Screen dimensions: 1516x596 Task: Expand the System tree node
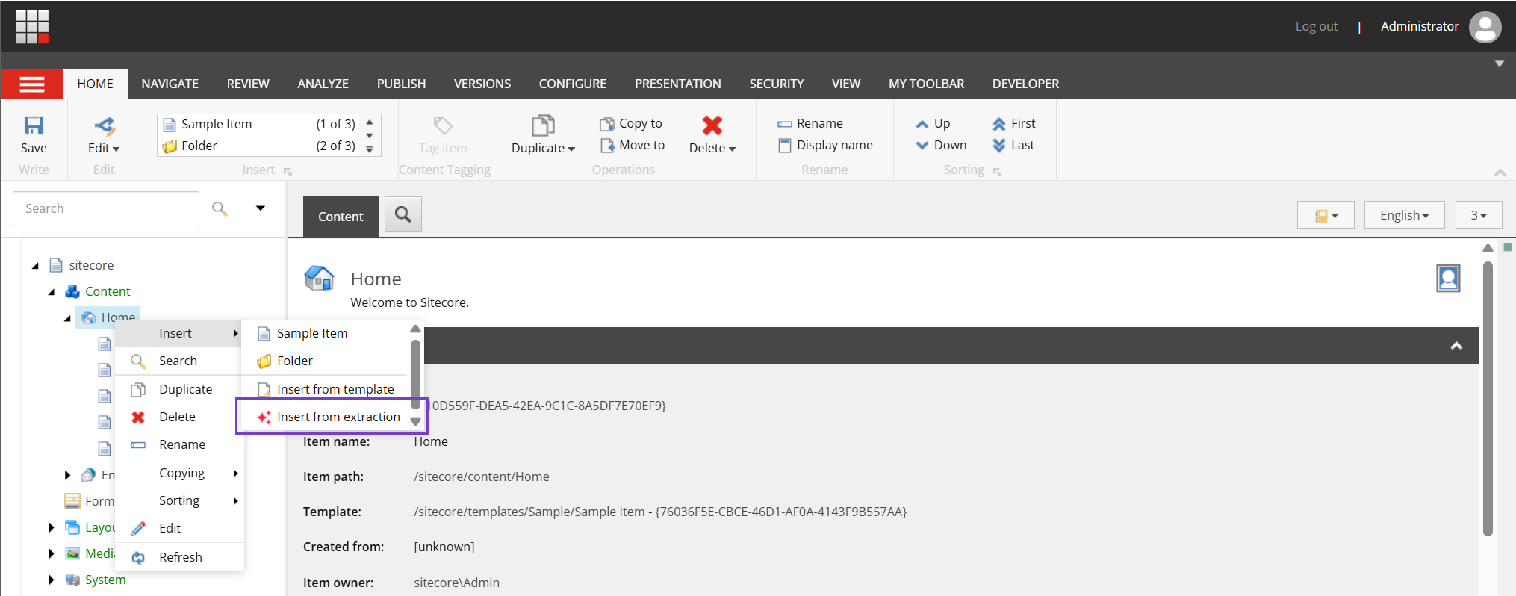52,580
